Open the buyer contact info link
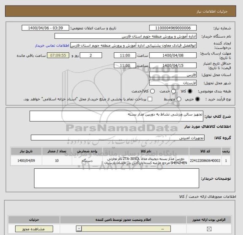 click(52, 46)
